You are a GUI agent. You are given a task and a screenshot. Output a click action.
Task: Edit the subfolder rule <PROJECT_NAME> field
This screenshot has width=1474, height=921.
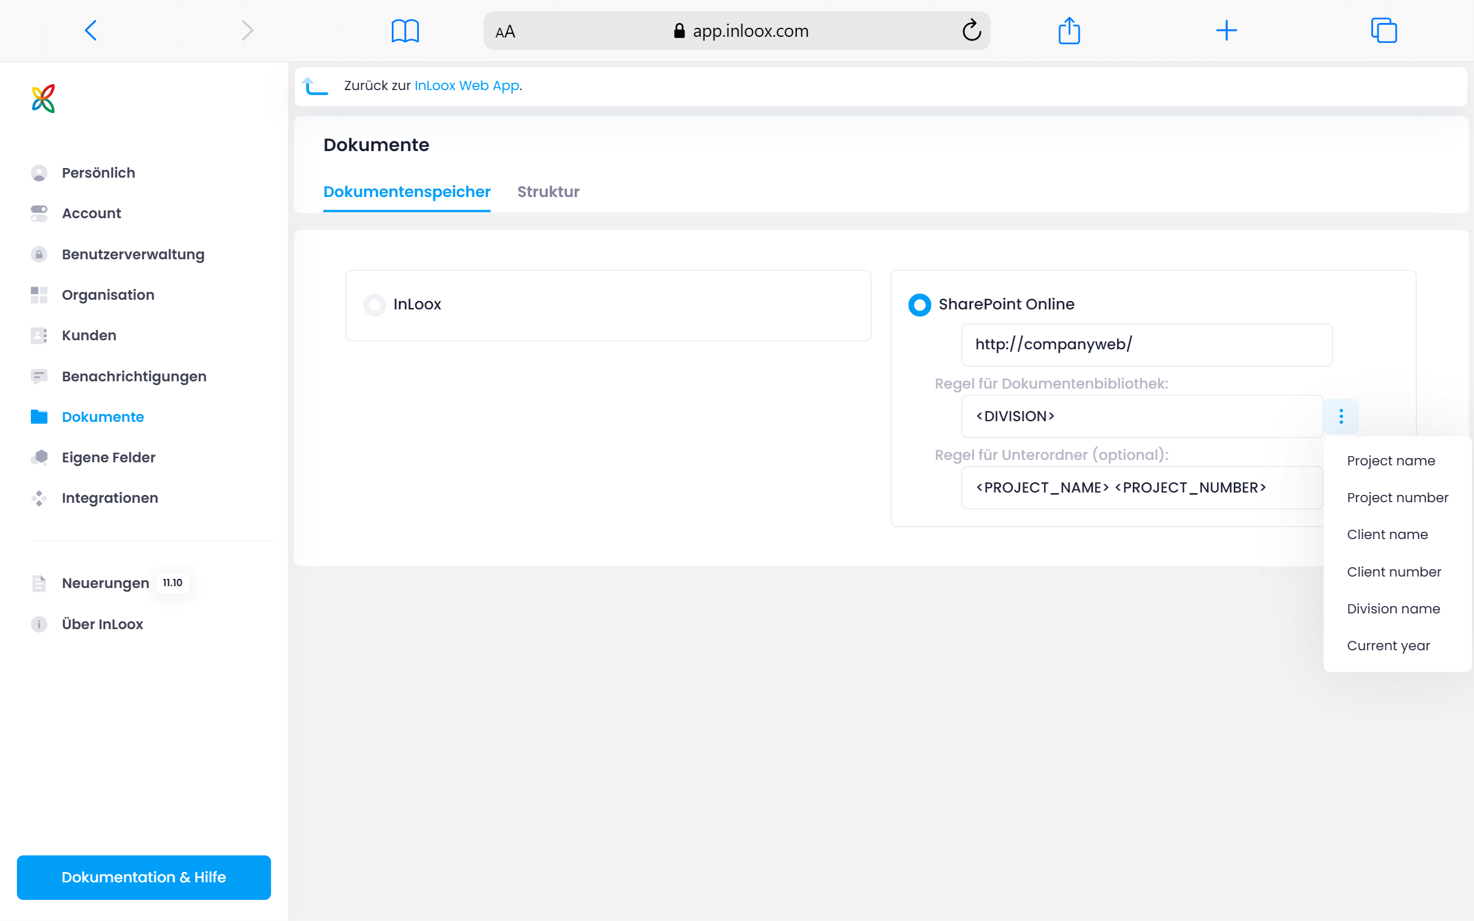click(1141, 487)
